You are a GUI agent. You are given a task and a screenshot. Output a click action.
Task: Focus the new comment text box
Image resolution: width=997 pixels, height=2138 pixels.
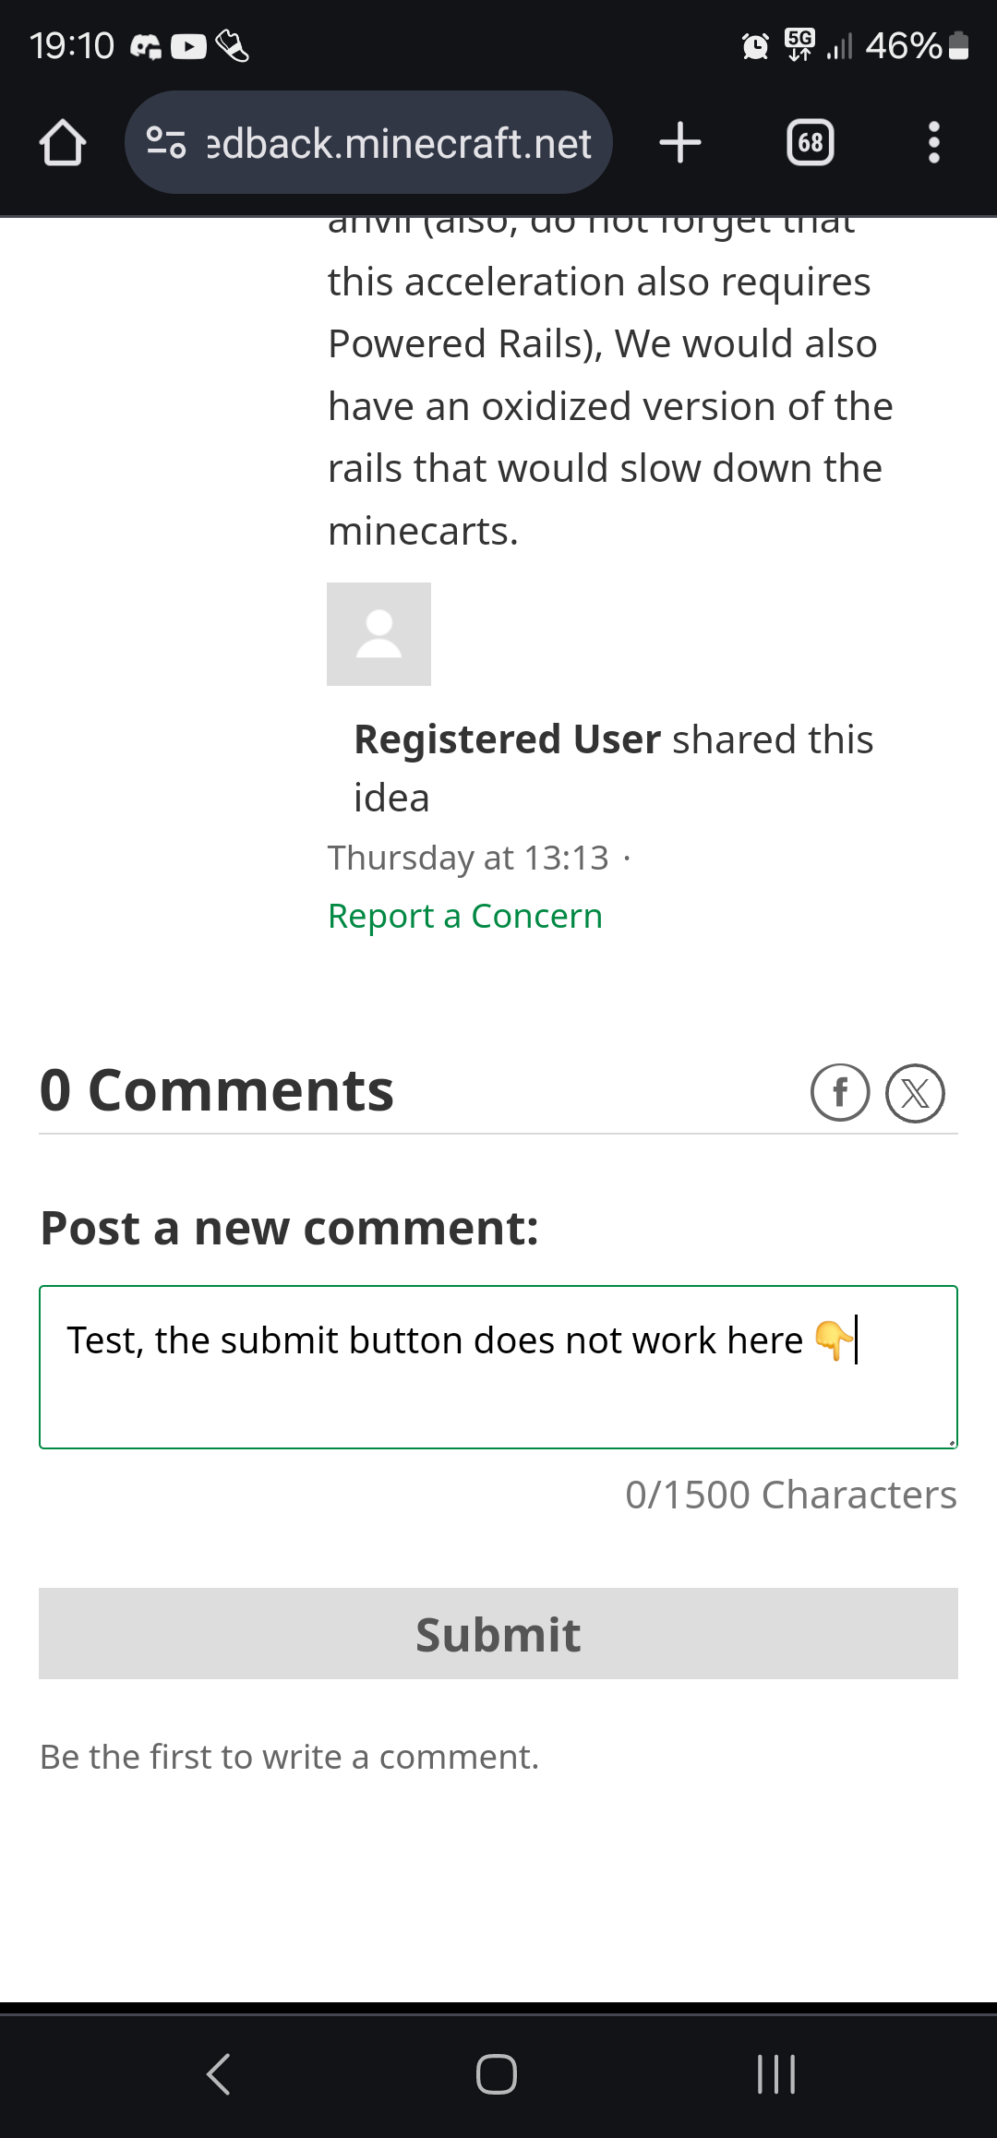coord(498,1367)
